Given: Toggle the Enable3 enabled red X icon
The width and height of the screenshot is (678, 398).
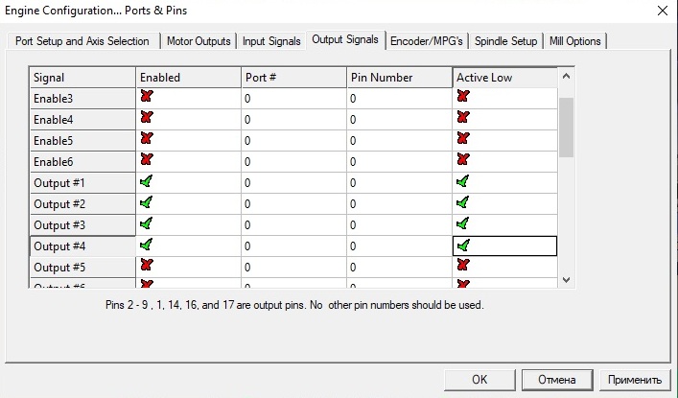Looking at the screenshot, I should (x=147, y=97).
